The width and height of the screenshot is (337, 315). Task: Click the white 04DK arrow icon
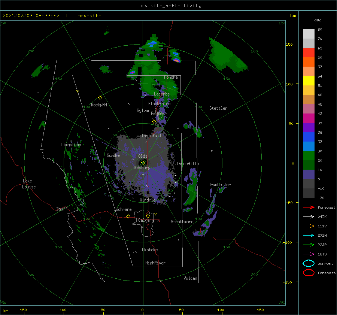(309, 216)
